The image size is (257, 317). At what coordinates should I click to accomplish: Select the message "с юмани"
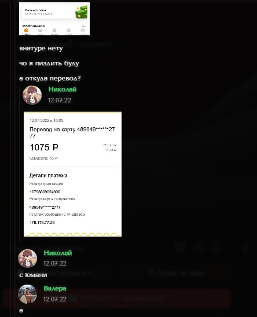tap(33, 275)
